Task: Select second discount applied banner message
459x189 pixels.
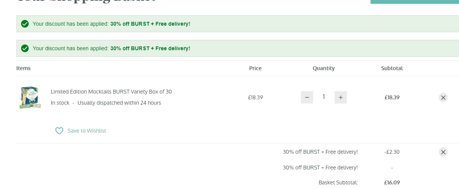Action: (x=111, y=48)
